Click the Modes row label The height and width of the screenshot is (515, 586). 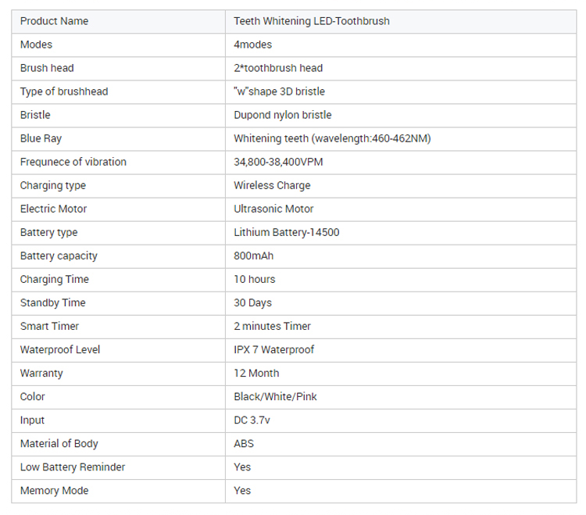[36, 45]
